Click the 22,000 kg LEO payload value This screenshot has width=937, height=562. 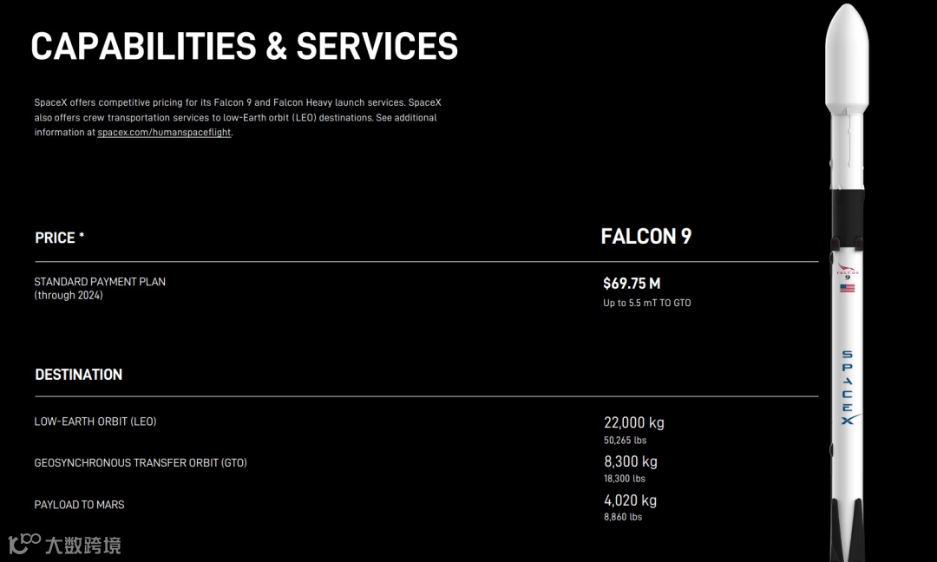(633, 423)
